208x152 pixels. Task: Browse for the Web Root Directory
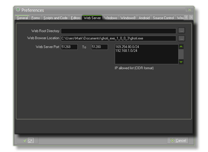pos(182,31)
